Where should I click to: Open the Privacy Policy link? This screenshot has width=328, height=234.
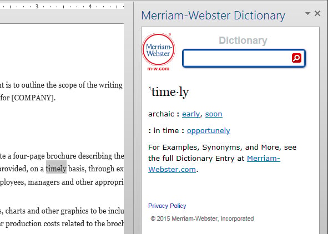(167, 206)
